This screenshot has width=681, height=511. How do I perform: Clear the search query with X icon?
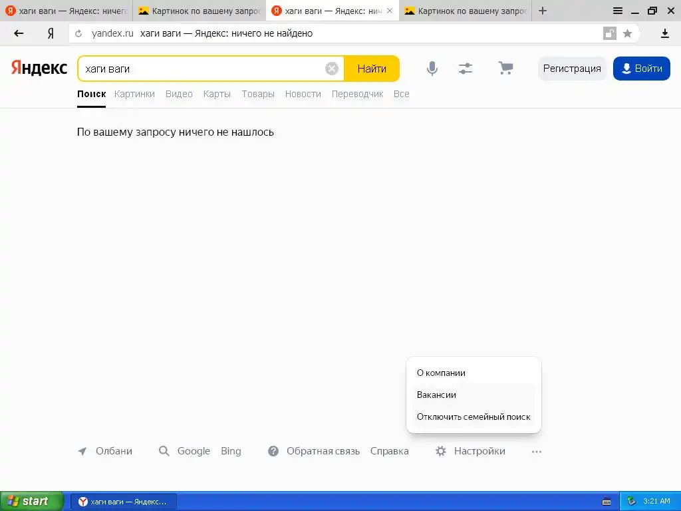[332, 69]
